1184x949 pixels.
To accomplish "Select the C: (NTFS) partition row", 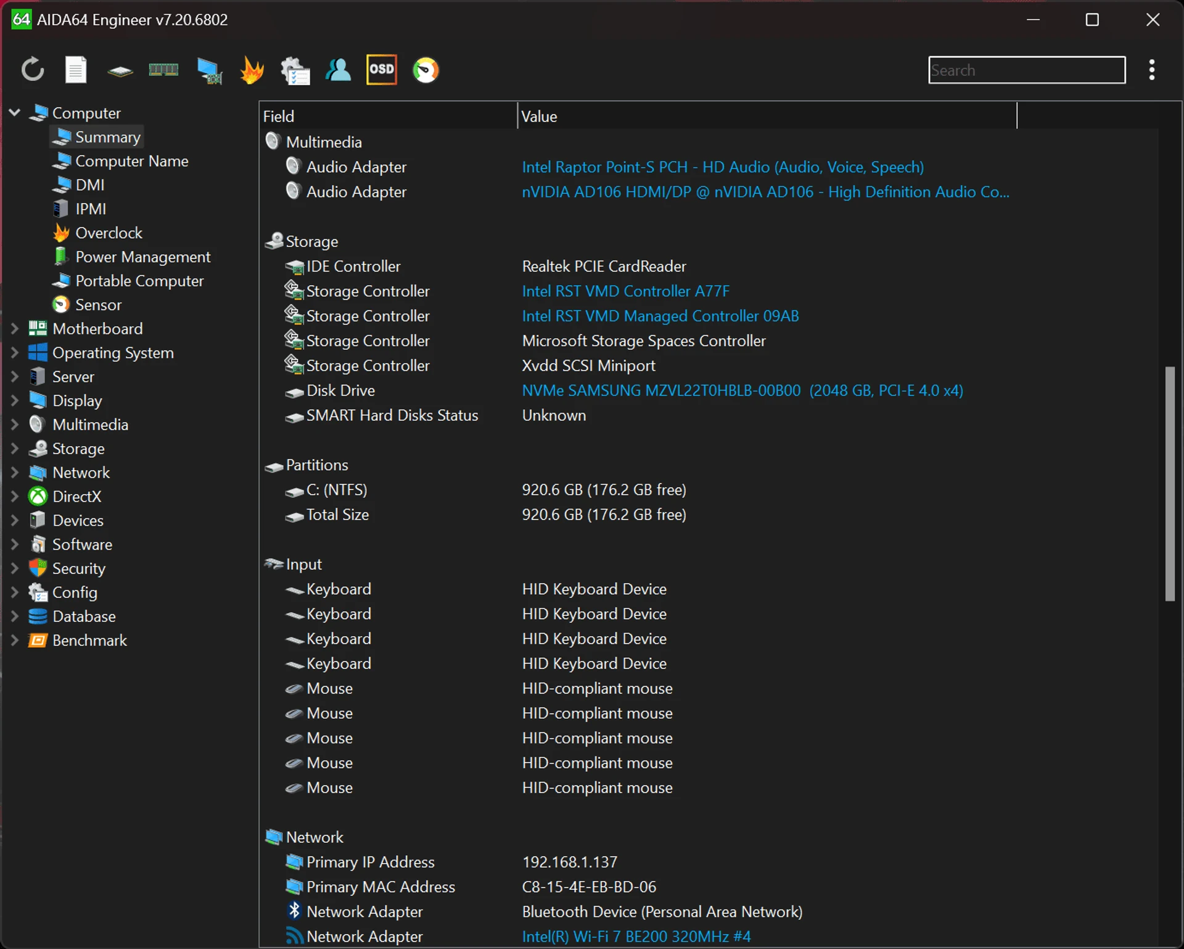I will [708, 490].
